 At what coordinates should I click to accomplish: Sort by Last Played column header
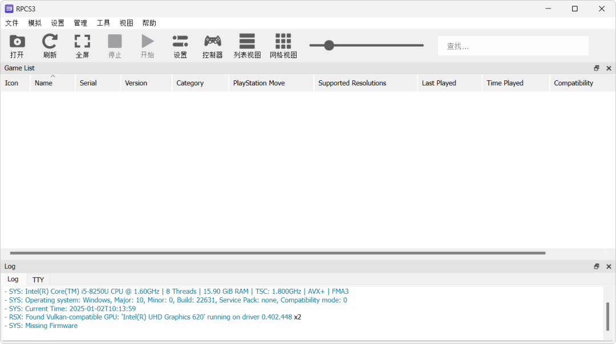pos(450,83)
